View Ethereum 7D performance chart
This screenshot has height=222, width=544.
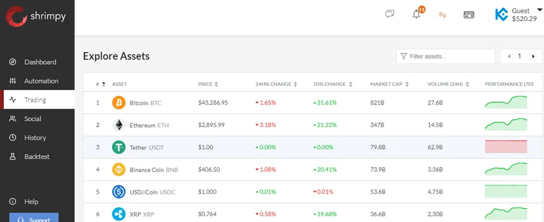pyautogui.click(x=506, y=125)
